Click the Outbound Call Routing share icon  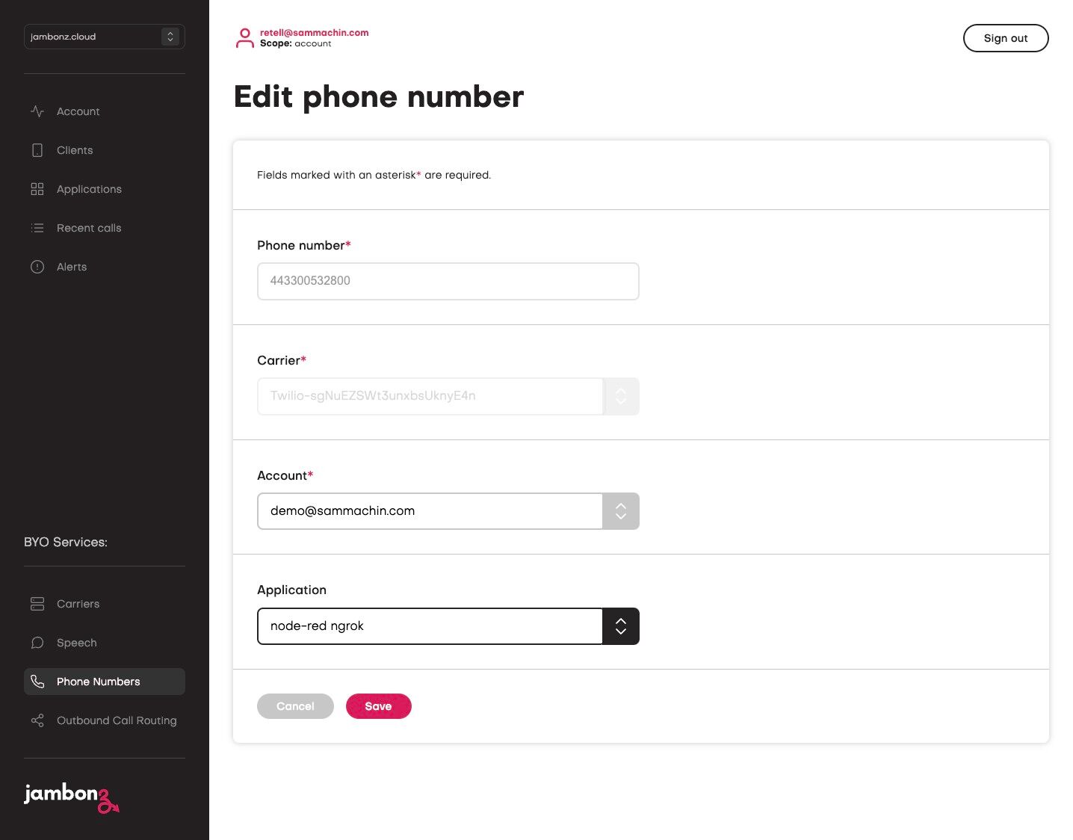click(x=37, y=720)
